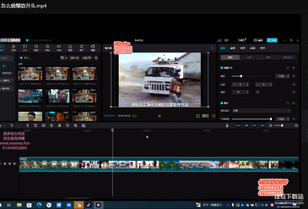Switch to the Animation (动画) properties tab
The image size is (308, 209).
[x=253, y=48]
